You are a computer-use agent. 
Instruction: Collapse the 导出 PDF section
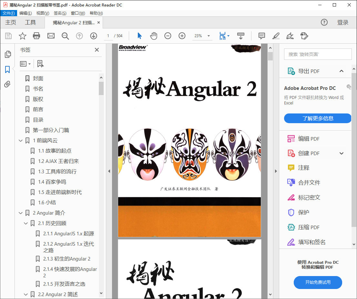pyautogui.click(x=342, y=71)
